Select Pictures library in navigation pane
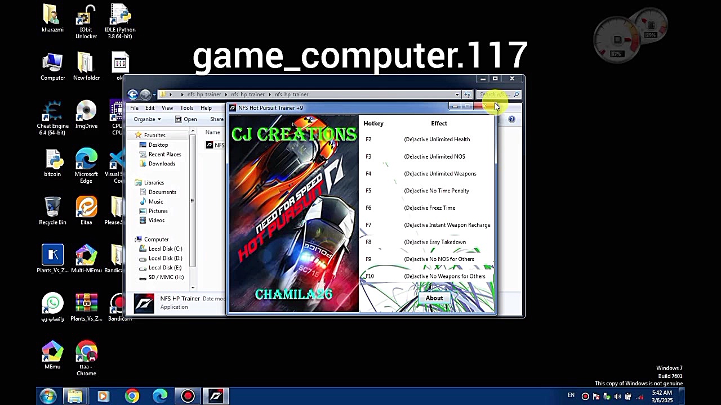Viewport: 721px width, 405px height. point(158,211)
